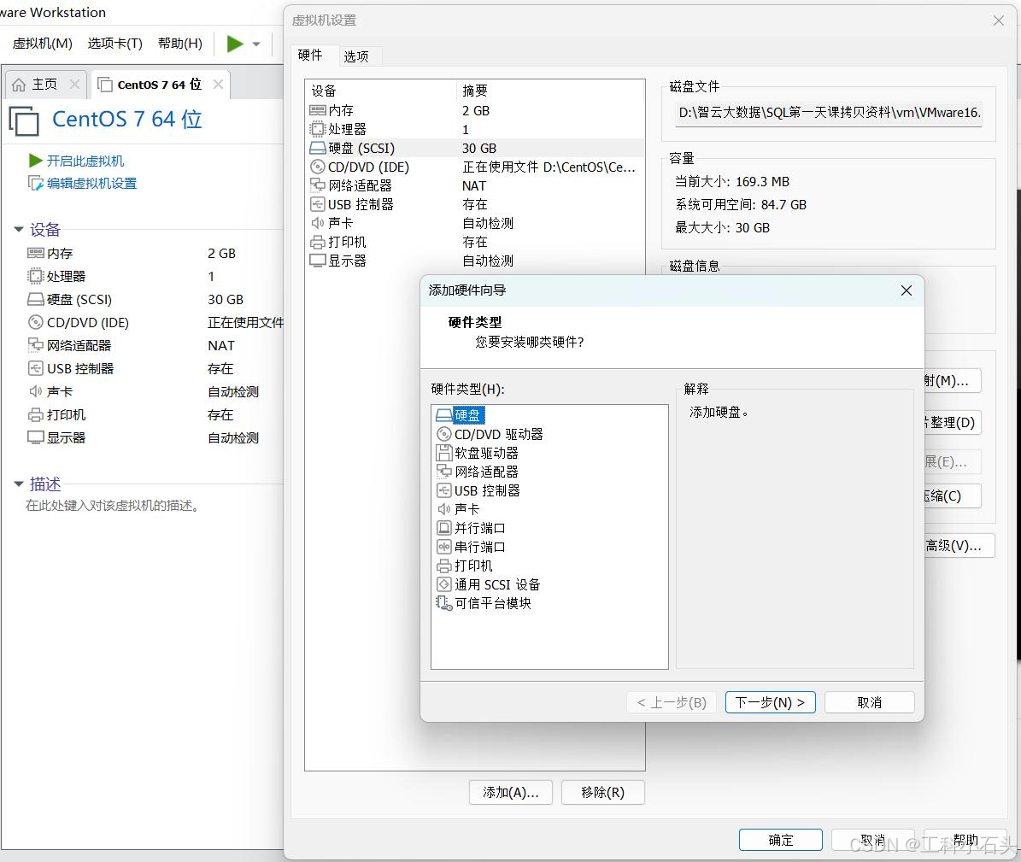
Task: Click the hard disk icon in wizard hardware list
Action: [444, 415]
